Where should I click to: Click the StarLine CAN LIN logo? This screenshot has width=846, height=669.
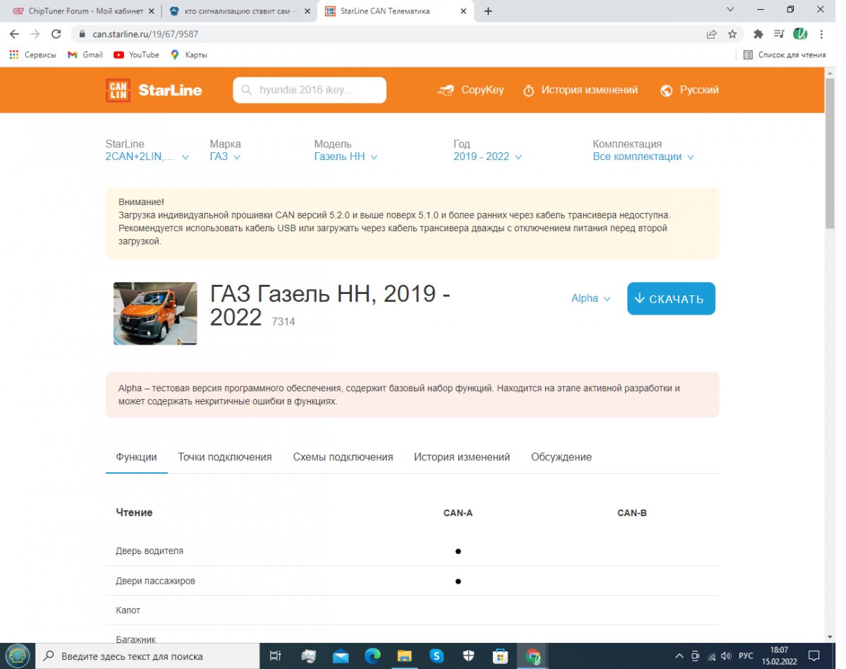point(153,90)
